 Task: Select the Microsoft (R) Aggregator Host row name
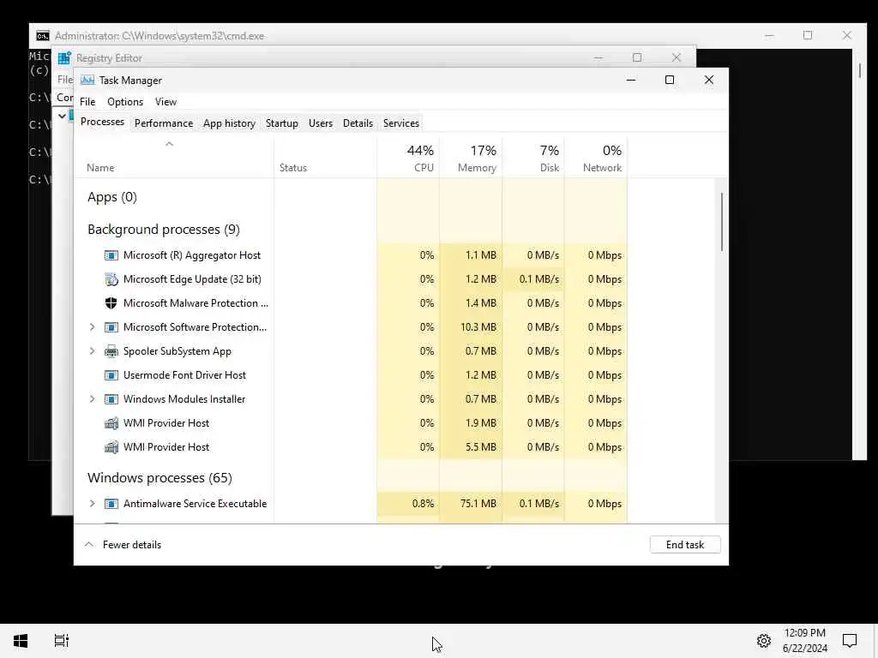pyautogui.click(x=191, y=255)
